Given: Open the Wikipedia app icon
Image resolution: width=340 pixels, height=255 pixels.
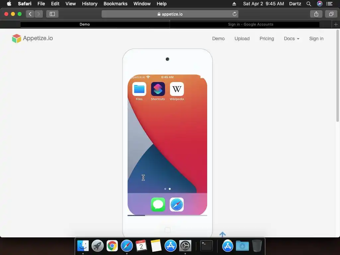Looking at the screenshot, I should pos(177,89).
